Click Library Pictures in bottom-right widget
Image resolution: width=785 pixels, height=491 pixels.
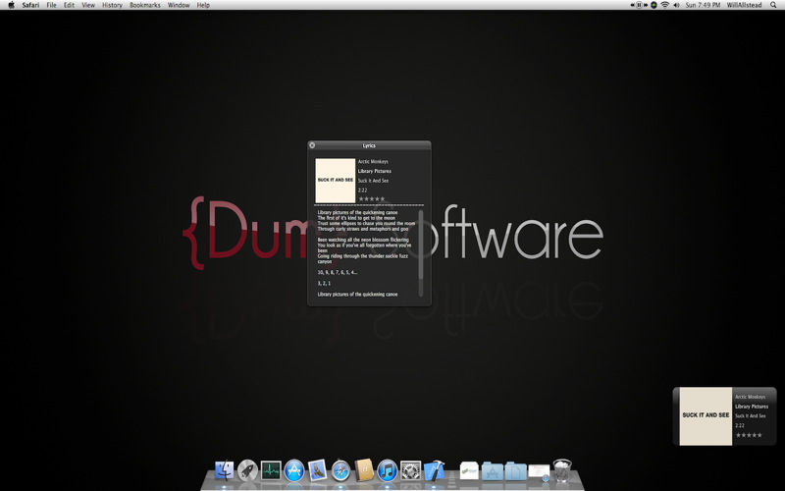(752, 407)
